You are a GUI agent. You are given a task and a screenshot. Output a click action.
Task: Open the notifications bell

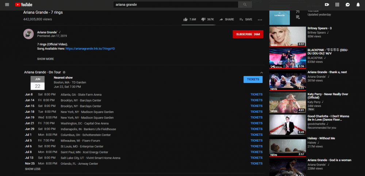(x=358, y=5)
